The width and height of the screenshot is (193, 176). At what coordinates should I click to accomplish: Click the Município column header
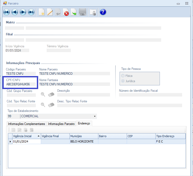(84, 136)
